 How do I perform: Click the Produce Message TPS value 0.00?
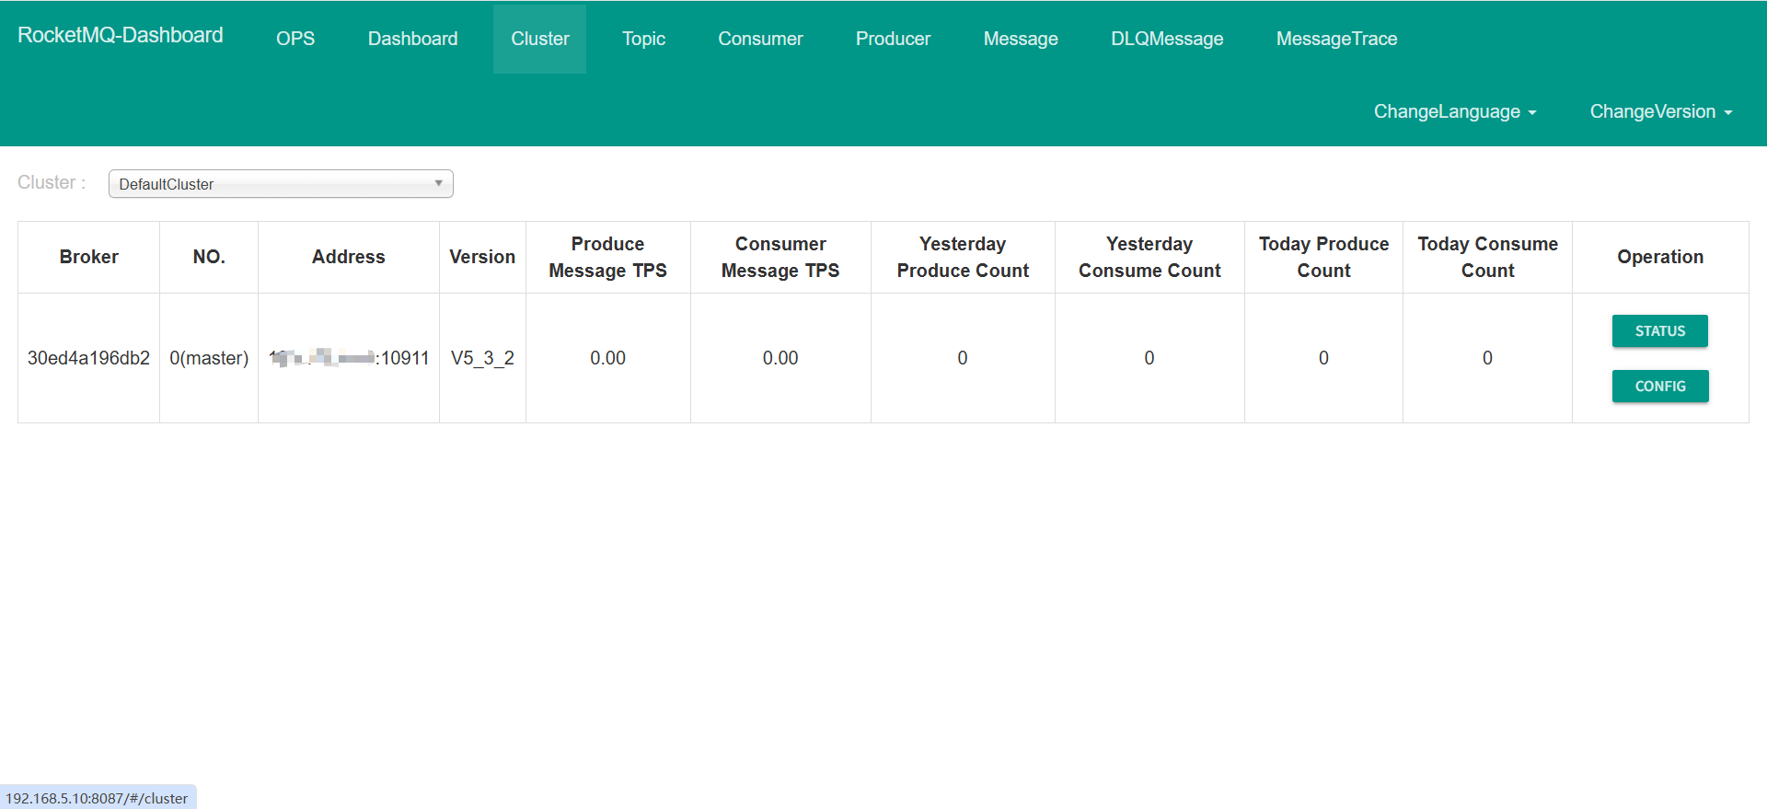tap(607, 358)
